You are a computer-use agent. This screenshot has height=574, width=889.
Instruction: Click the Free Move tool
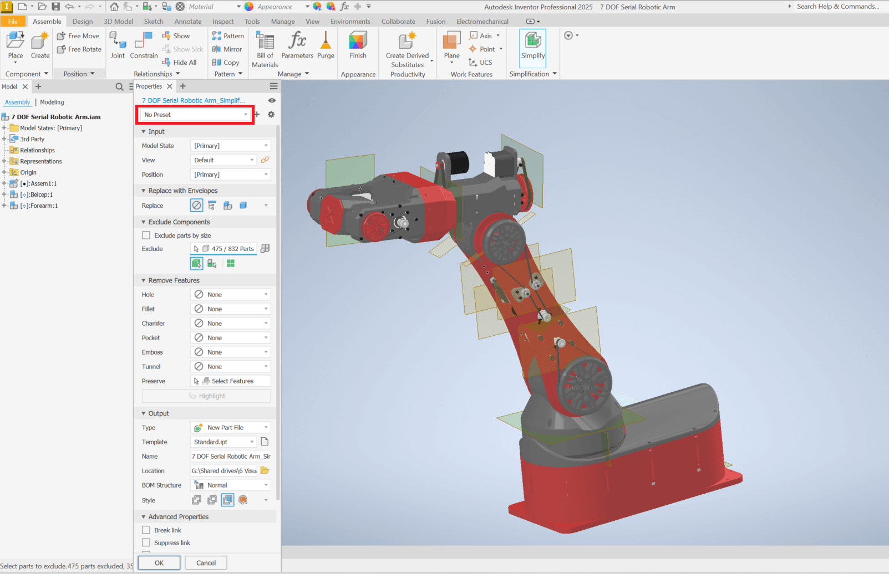(x=78, y=36)
